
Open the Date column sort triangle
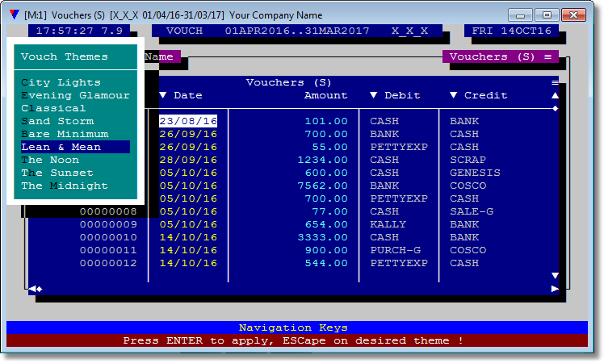pos(163,95)
